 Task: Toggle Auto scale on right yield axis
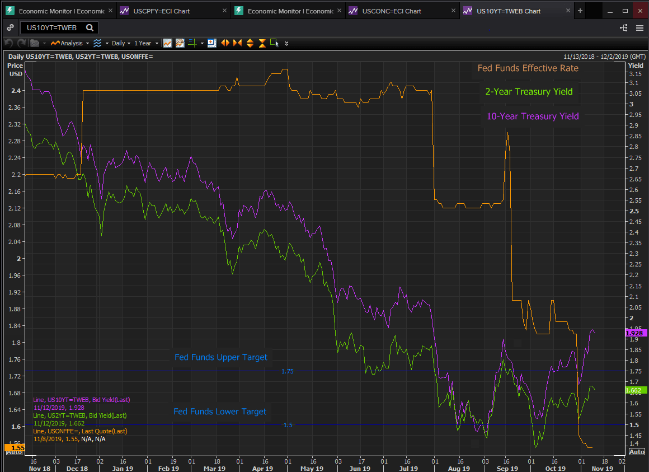637,451
